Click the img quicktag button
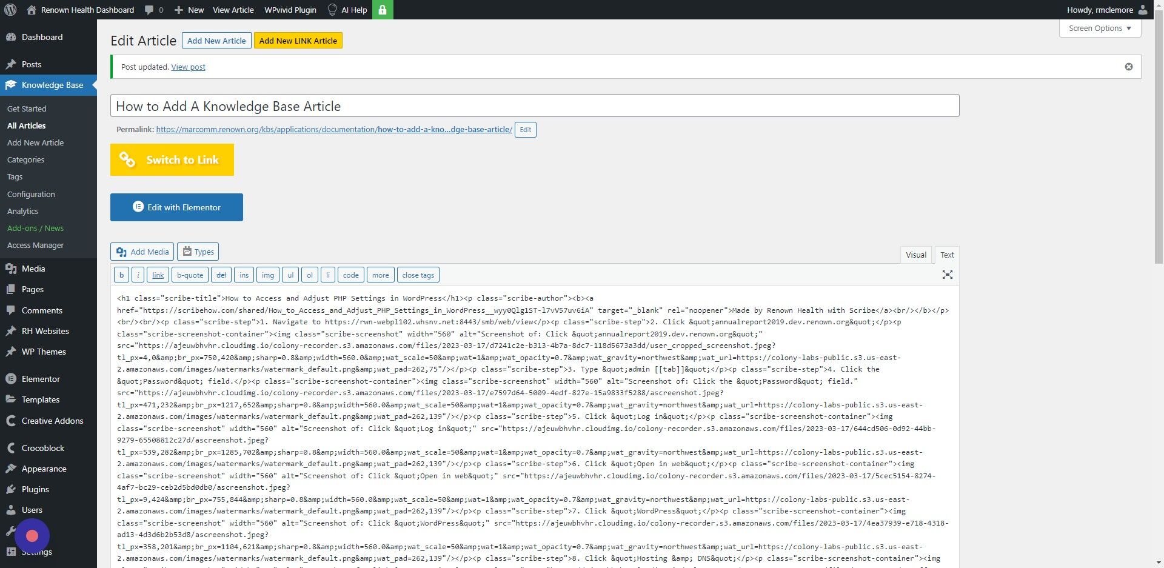The height and width of the screenshot is (568, 1164). (x=268, y=275)
